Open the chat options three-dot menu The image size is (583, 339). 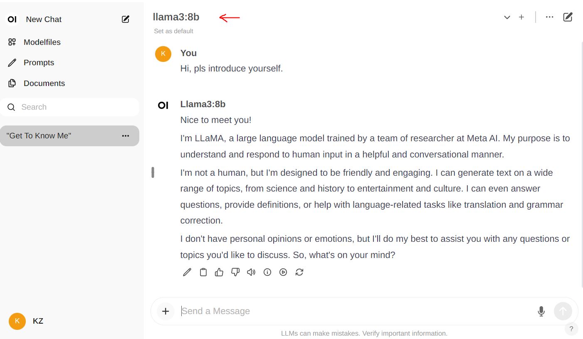pos(550,17)
